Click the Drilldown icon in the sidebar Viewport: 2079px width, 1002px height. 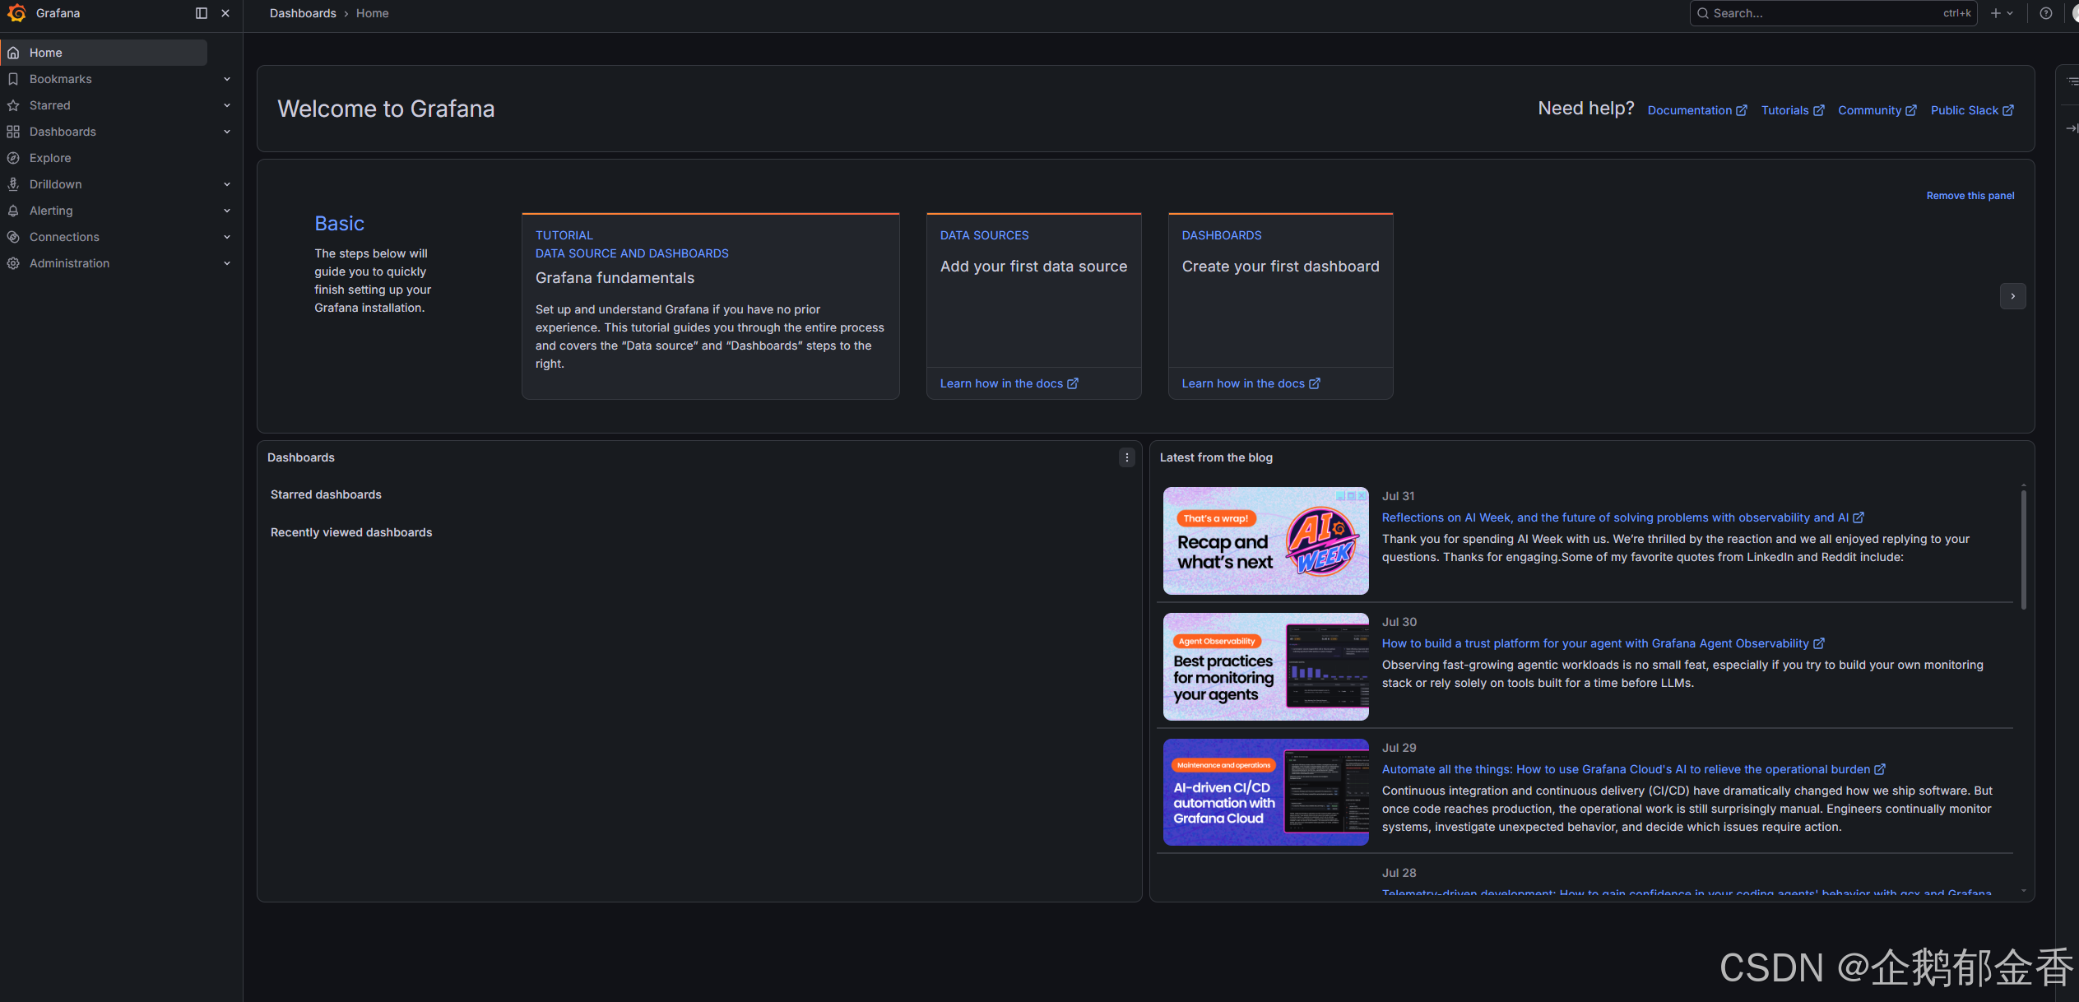tap(13, 184)
